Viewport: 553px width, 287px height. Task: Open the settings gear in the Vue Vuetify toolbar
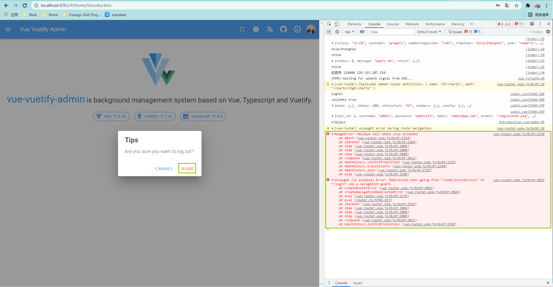[256, 29]
